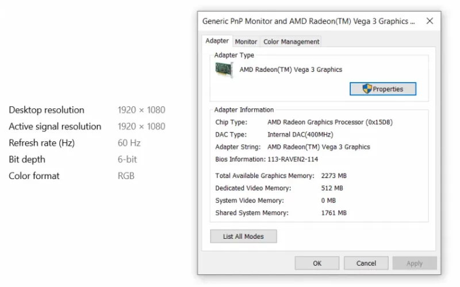Confirm with the OK button
Screen dimensions: 460x287
(317, 263)
